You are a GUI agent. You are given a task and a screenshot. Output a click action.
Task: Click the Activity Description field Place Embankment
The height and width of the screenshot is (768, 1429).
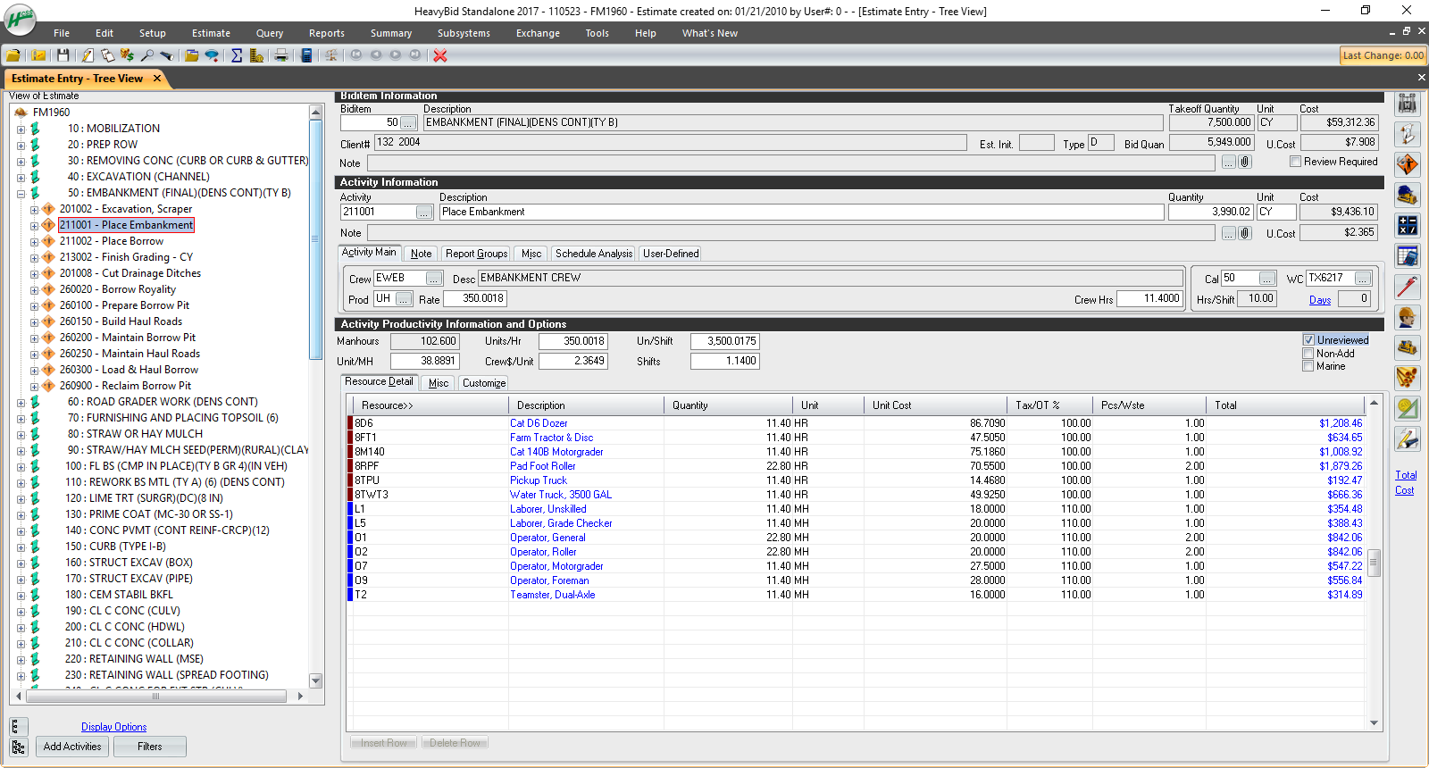801,212
